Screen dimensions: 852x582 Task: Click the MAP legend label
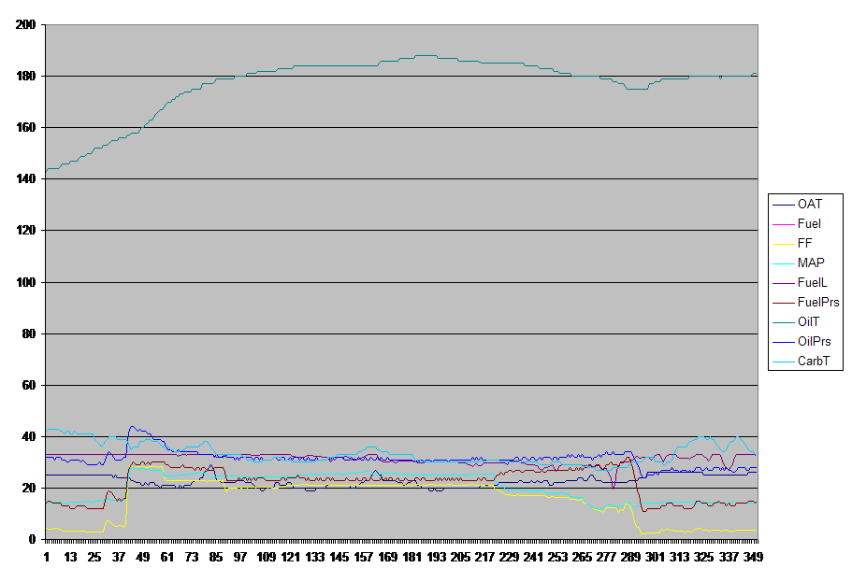[x=810, y=263]
